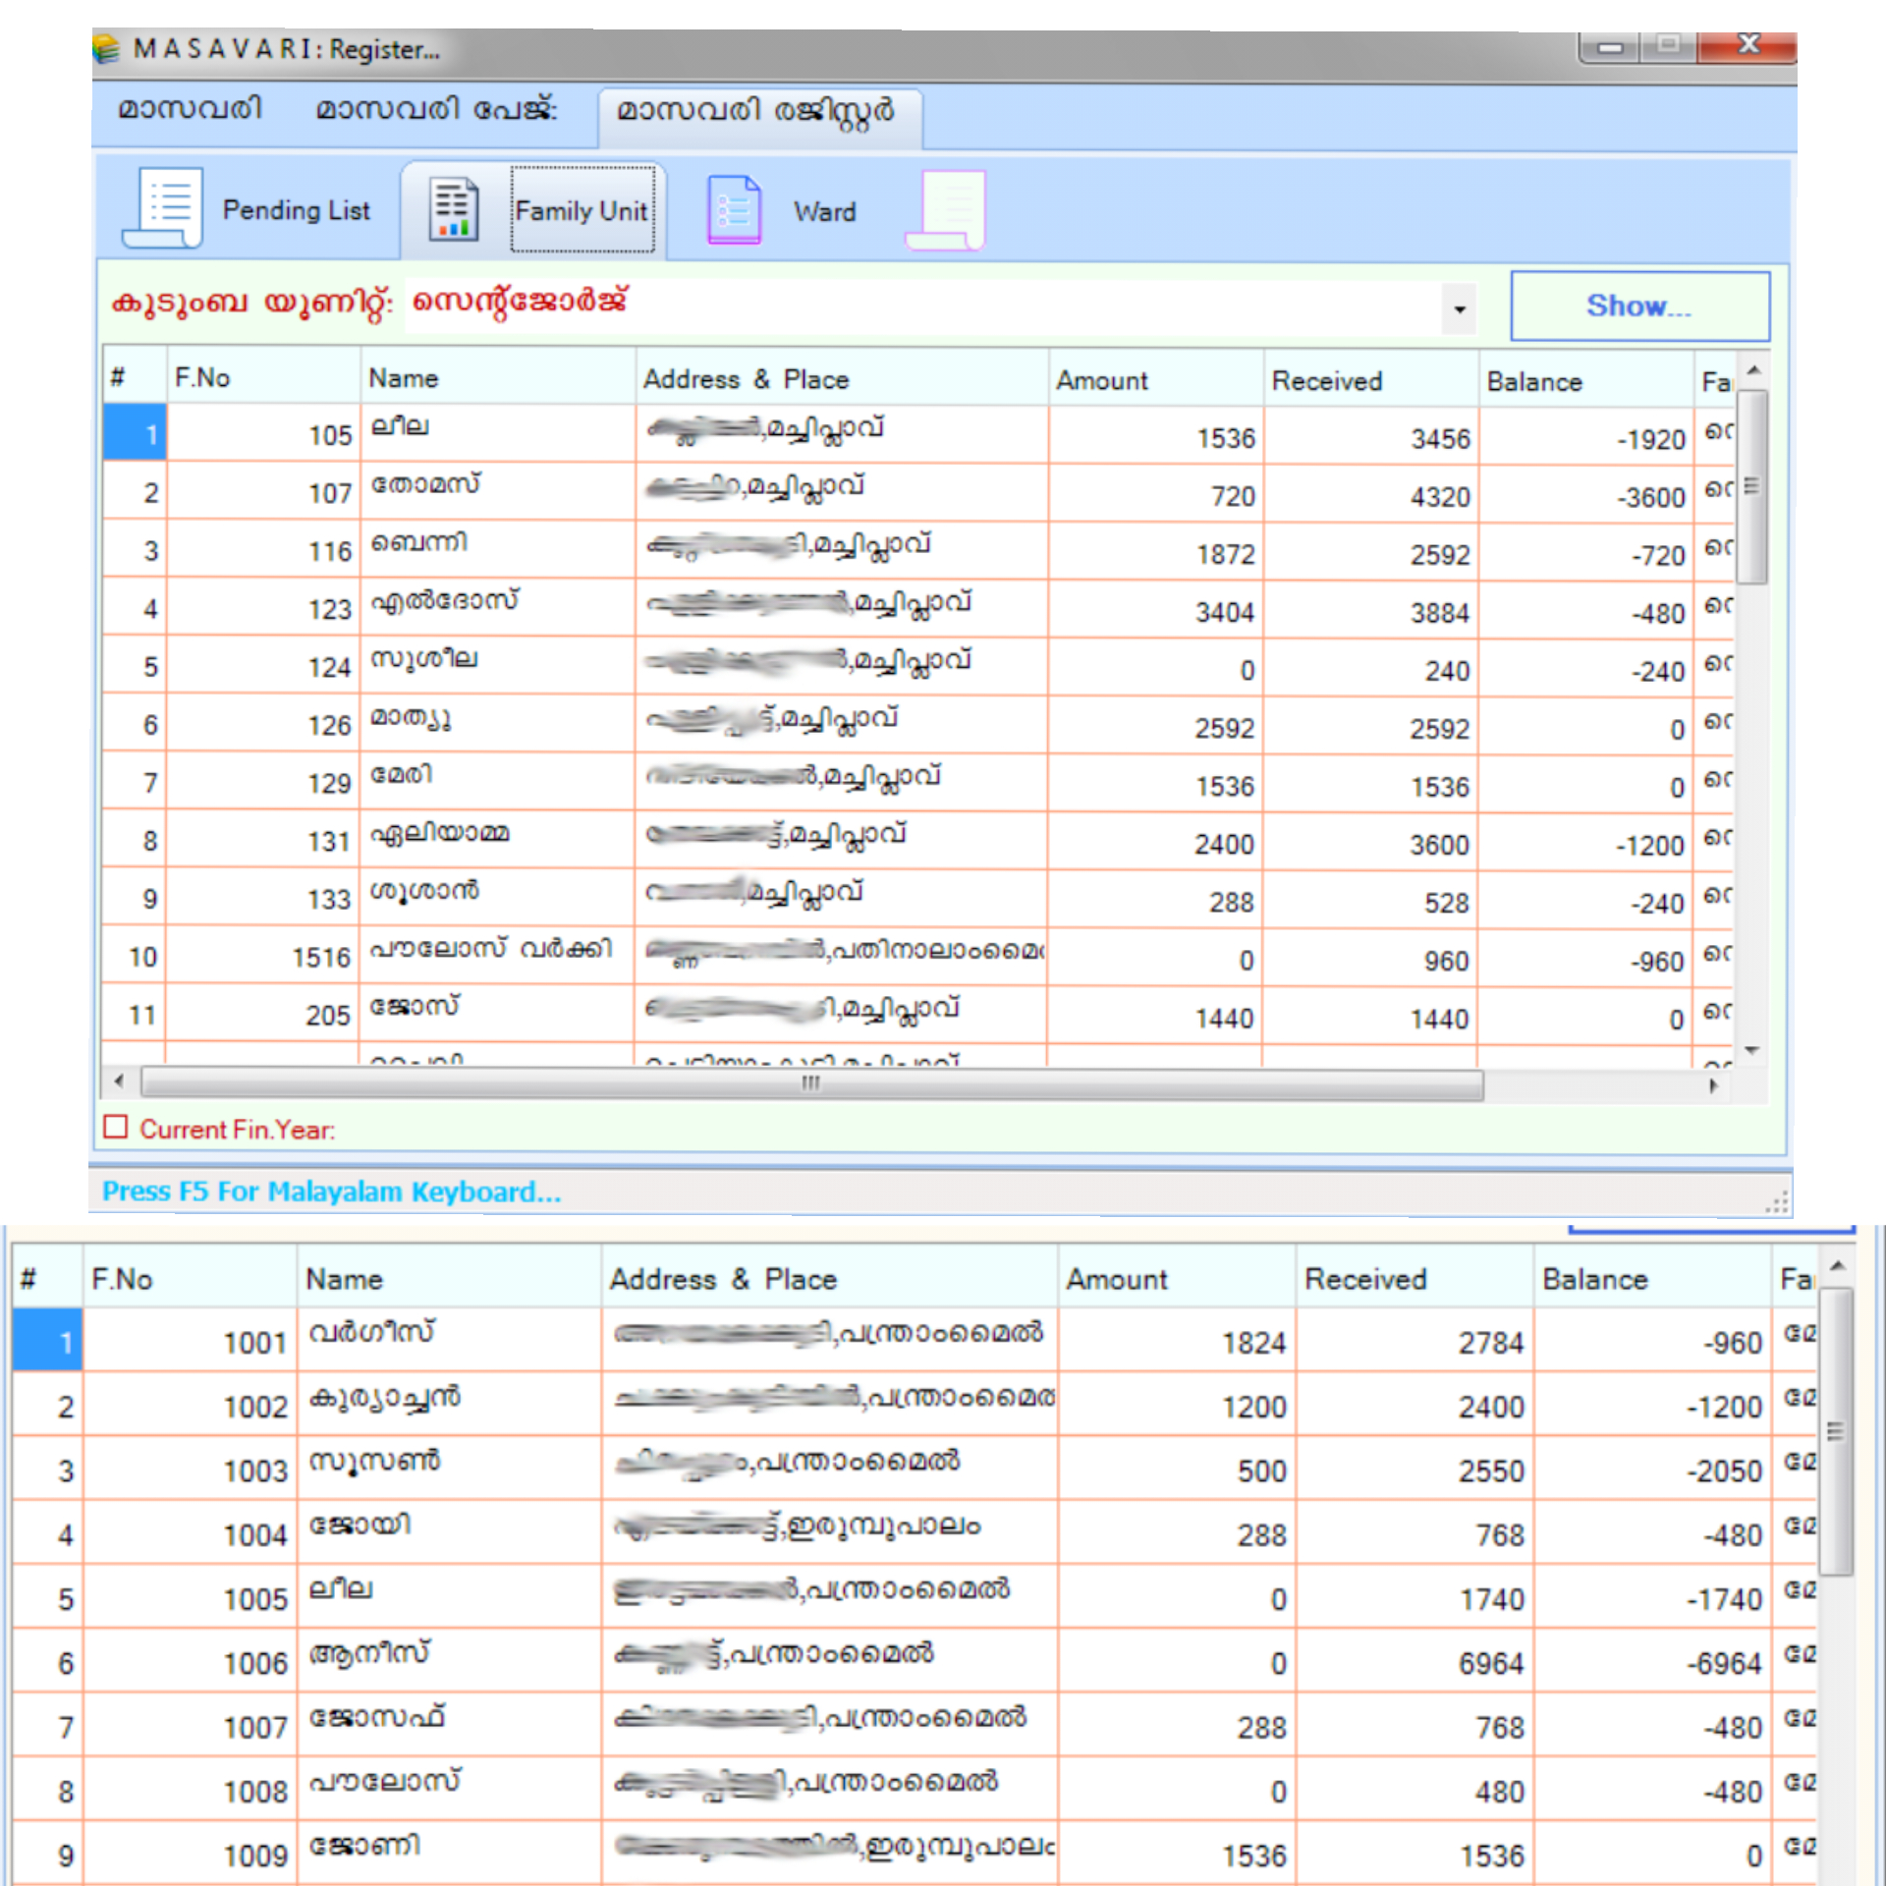1886x1886 pixels.
Task: Open the Family Unit view icon
Action: pos(453,207)
